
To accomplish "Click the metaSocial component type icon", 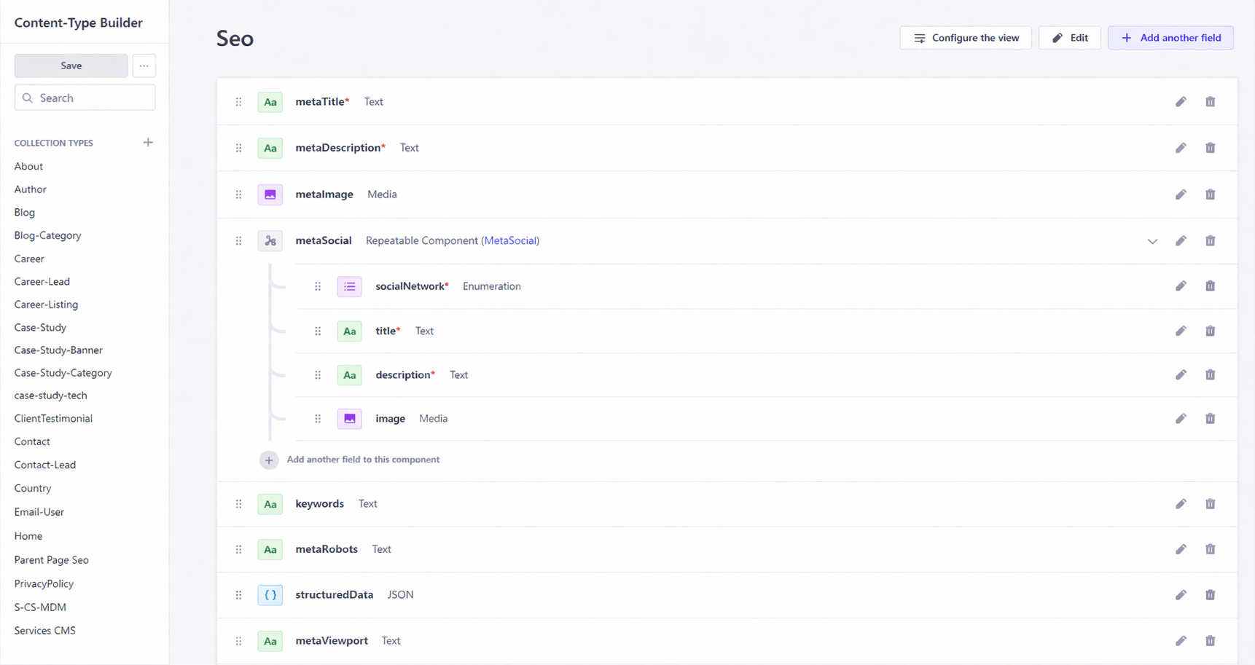I will pyautogui.click(x=270, y=240).
